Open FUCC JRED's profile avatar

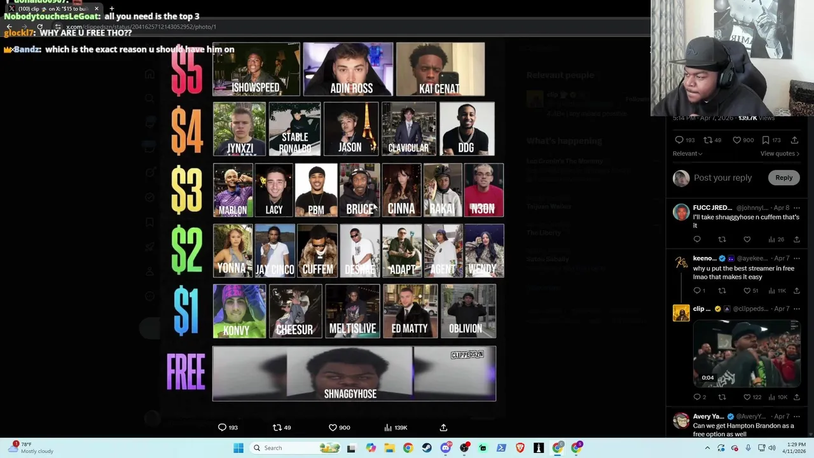pyautogui.click(x=681, y=212)
